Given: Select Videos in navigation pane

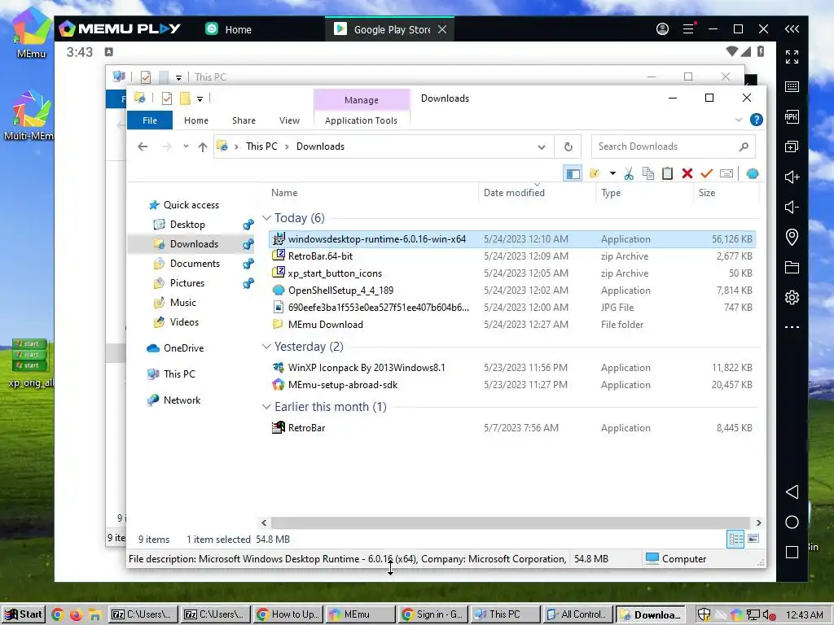Looking at the screenshot, I should (x=184, y=322).
